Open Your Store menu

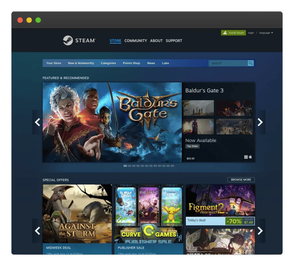[x=54, y=63]
